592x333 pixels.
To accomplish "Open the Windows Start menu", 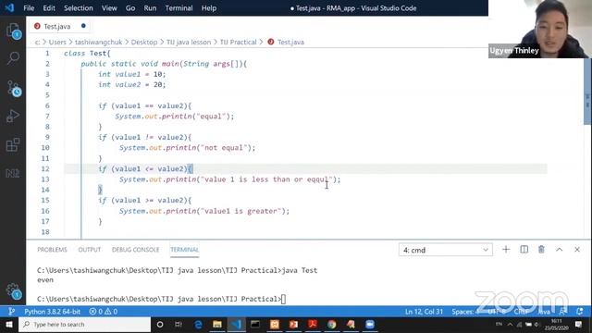I will pyautogui.click(x=9, y=325).
